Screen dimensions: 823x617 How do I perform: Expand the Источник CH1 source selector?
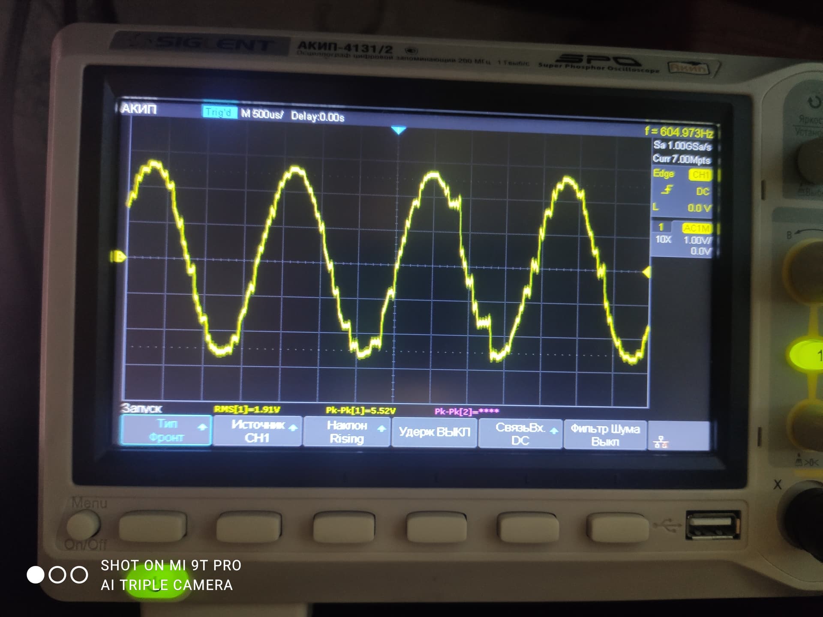(257, 431)
